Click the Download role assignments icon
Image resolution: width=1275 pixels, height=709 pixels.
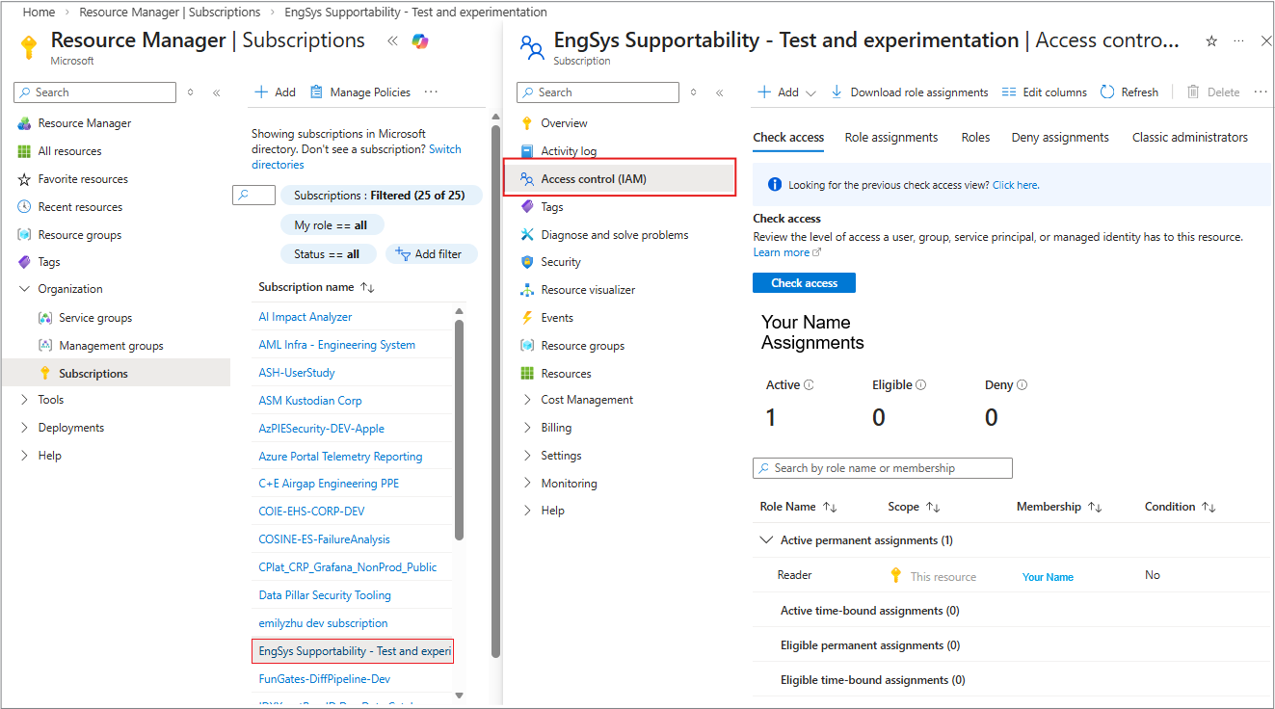(837, 92)
